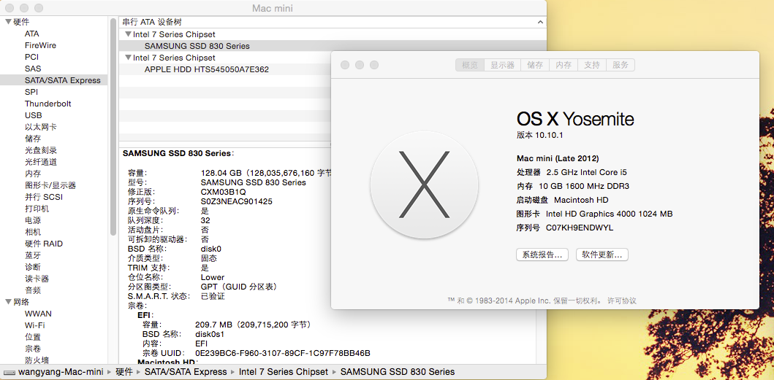This screenshot has height=380, width=774.
Task: Select SATA/SATA Express in the sidebar
Action: (54, 80)
